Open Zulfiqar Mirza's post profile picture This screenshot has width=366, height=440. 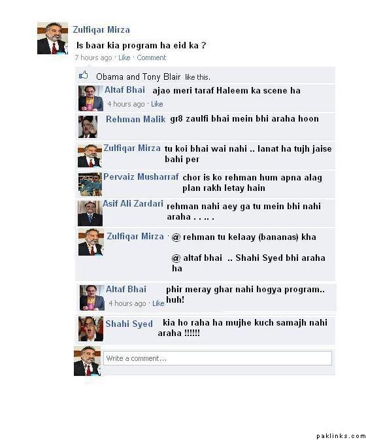coord(52,38)
